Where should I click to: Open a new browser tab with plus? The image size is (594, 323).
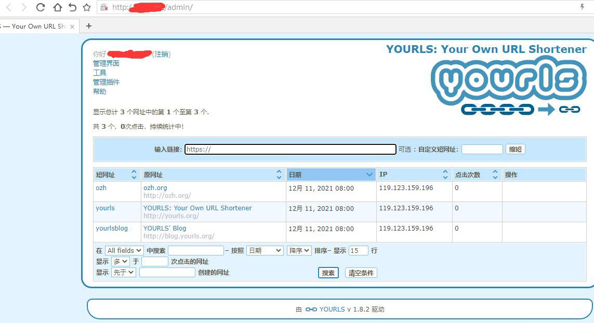pos(89,26)
